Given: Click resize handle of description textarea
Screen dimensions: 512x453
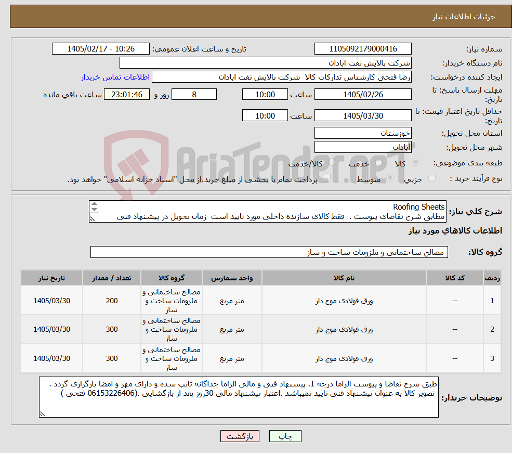Looking at the screenshot, I should 93,219.
